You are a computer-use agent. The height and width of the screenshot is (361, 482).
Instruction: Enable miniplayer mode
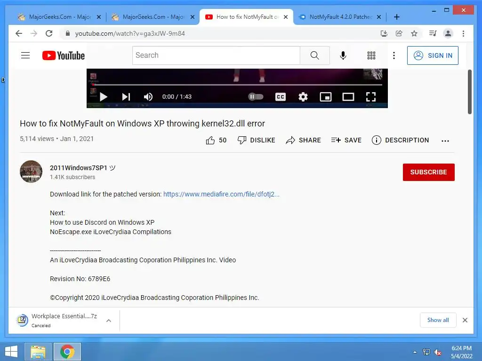click(x=326, y=97)
